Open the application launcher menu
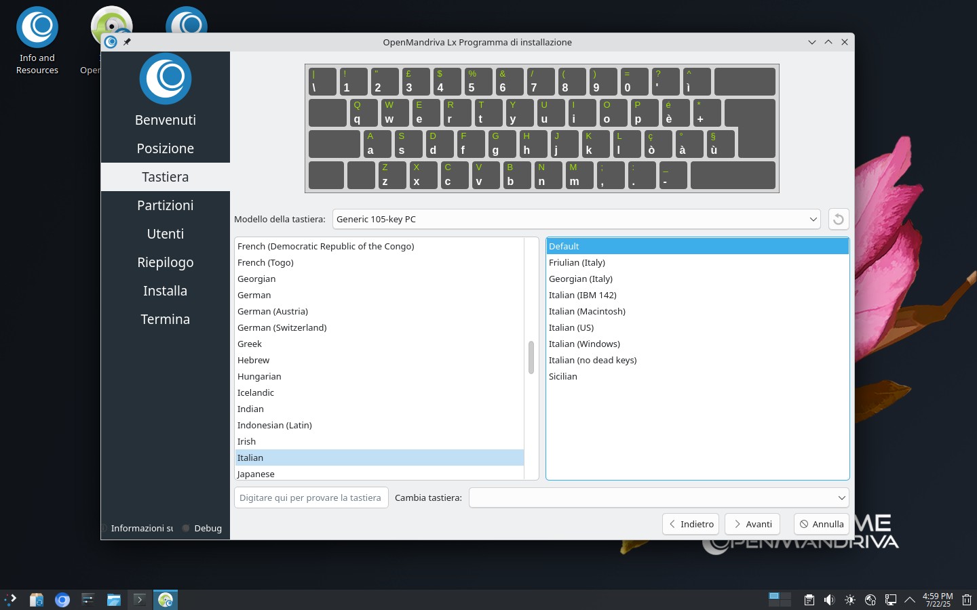 pos(11,600)
